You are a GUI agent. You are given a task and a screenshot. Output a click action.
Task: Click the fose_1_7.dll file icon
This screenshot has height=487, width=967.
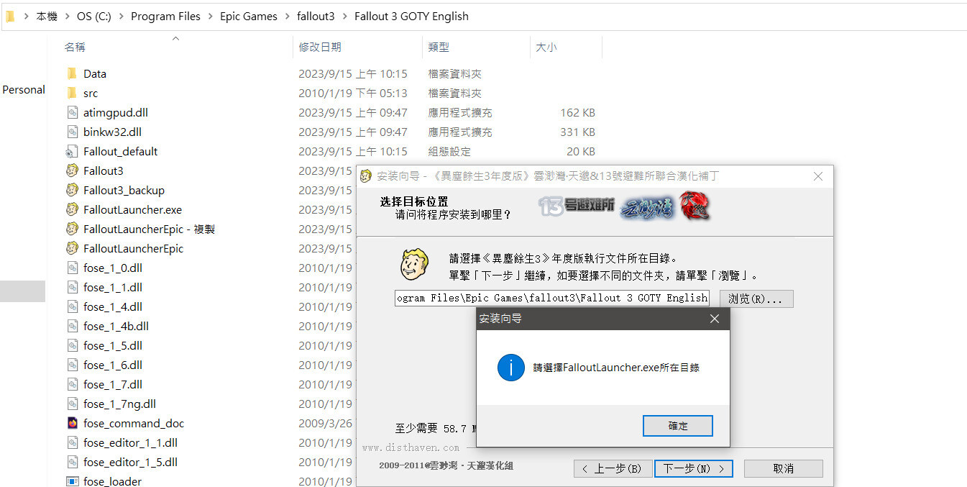click(72, 384)
